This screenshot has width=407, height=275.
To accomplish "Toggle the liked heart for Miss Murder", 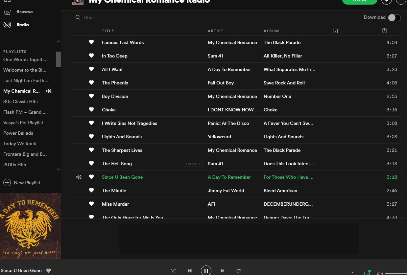I will tap(91, 204).
